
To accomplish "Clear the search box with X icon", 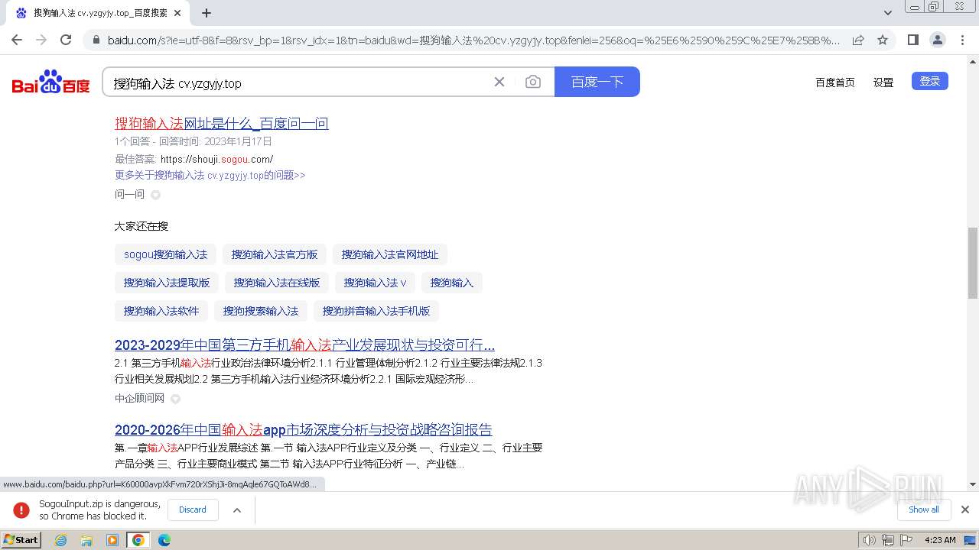I will point(499,82).
